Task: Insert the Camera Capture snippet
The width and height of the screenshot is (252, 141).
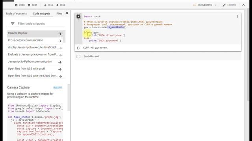Action: [x=57, y=88]
